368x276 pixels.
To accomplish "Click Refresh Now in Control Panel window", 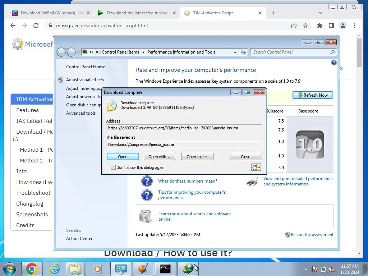I will (x=313, y=95).
